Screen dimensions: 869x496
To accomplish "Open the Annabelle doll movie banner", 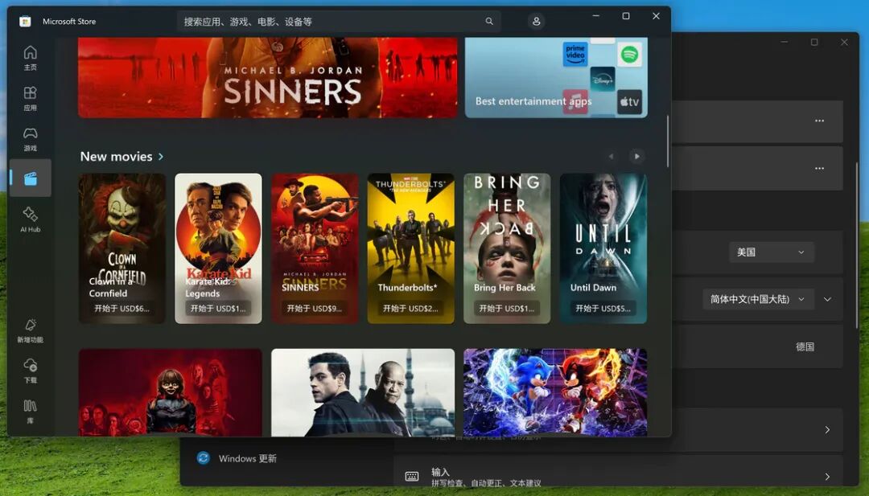I will 170,392.
